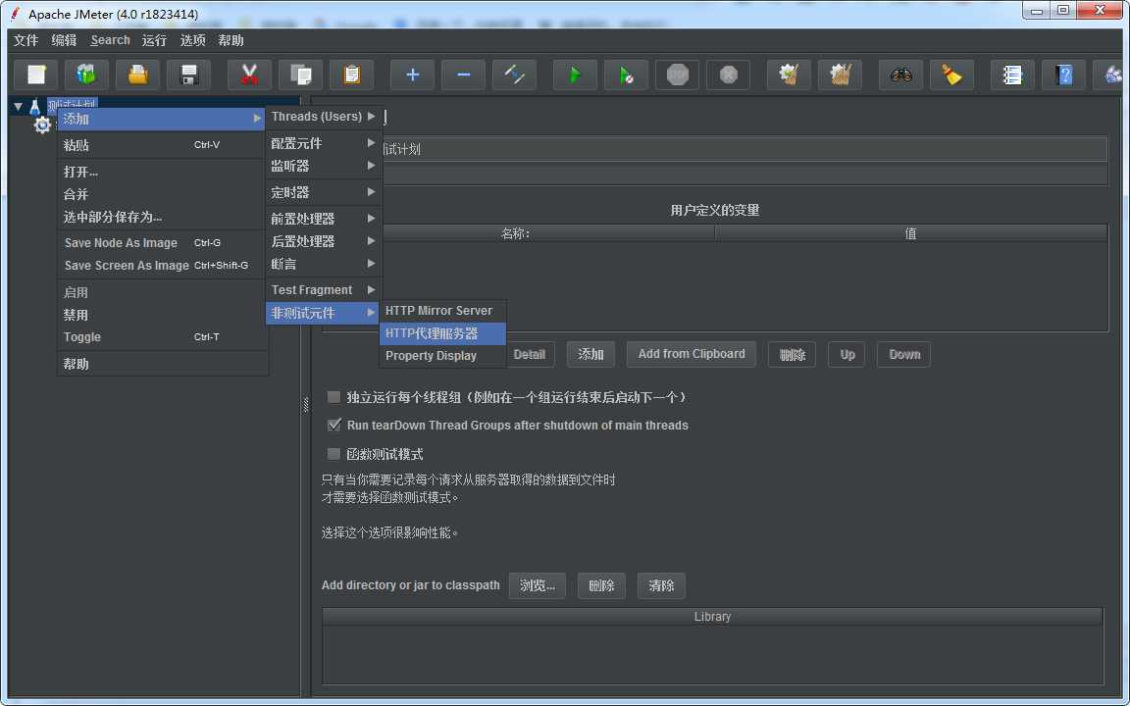
Task: Select Save Screen As Image entry
Action: click(x=162, y=265)
